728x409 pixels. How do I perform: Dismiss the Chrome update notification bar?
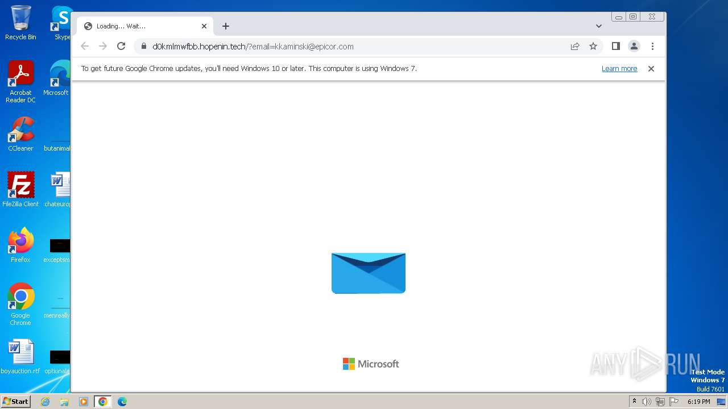pos(651,69)
